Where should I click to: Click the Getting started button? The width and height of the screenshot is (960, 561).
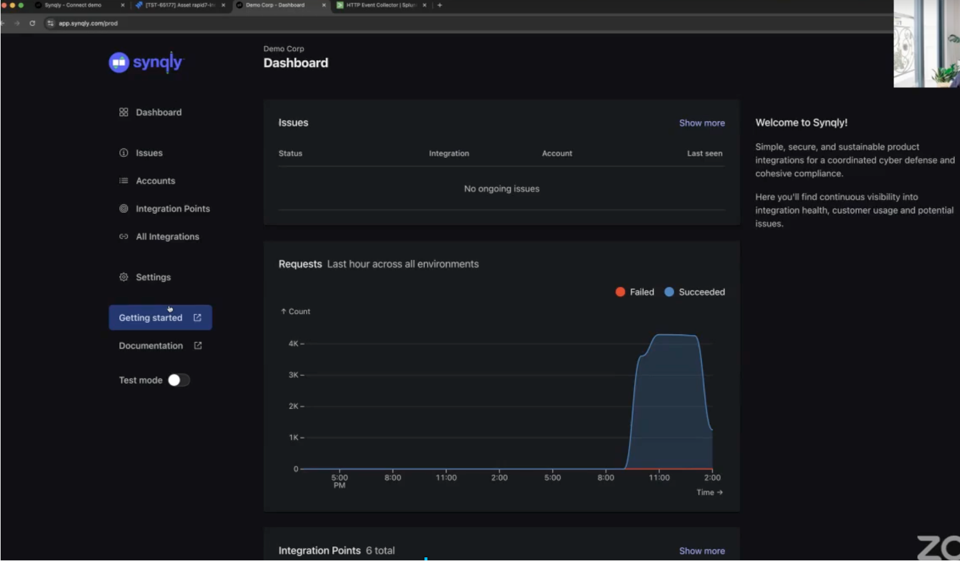pos(160,318)
